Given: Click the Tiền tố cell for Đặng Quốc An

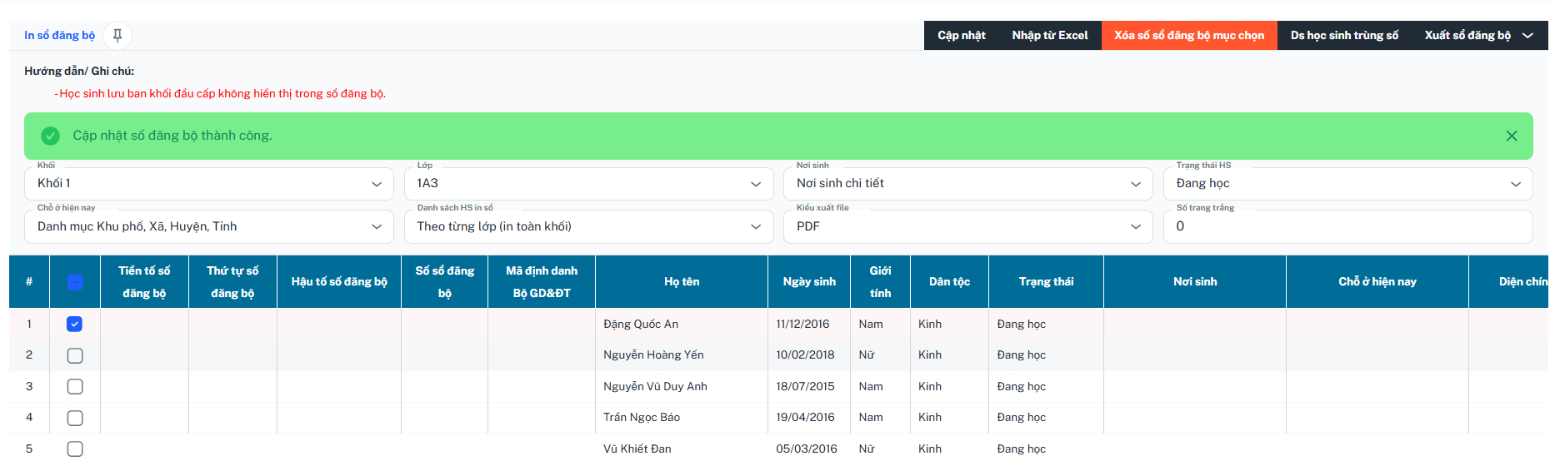Looking at the screenshot, I should pyautogui.click(x=144, y=325).
